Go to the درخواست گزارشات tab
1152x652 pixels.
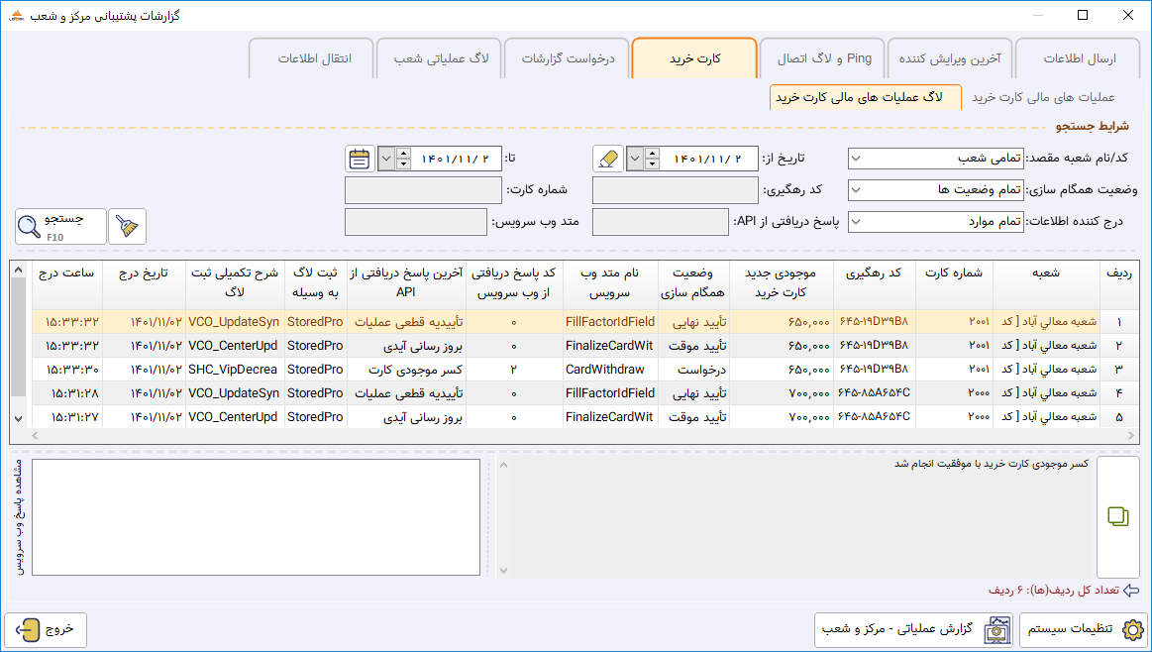(x=568, y=58)
